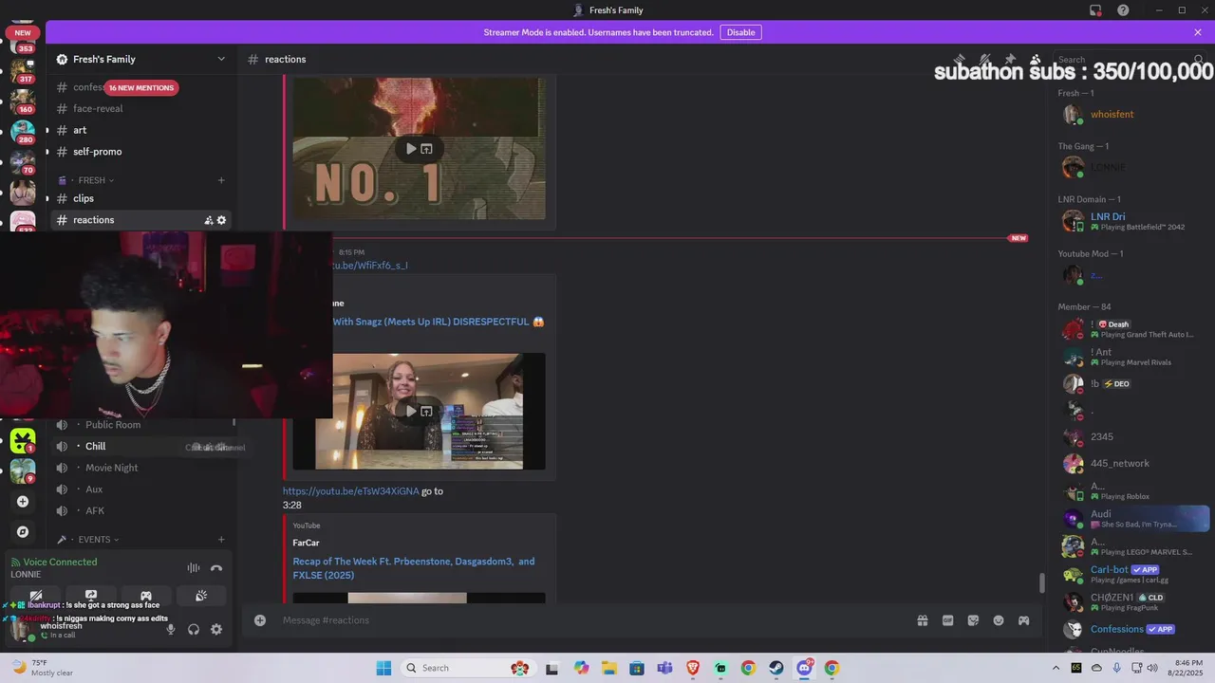Image resolution: width=1215 pixels, height=683 pixels.
Task: Toggle the member list icon
Action: point(1036,59)
